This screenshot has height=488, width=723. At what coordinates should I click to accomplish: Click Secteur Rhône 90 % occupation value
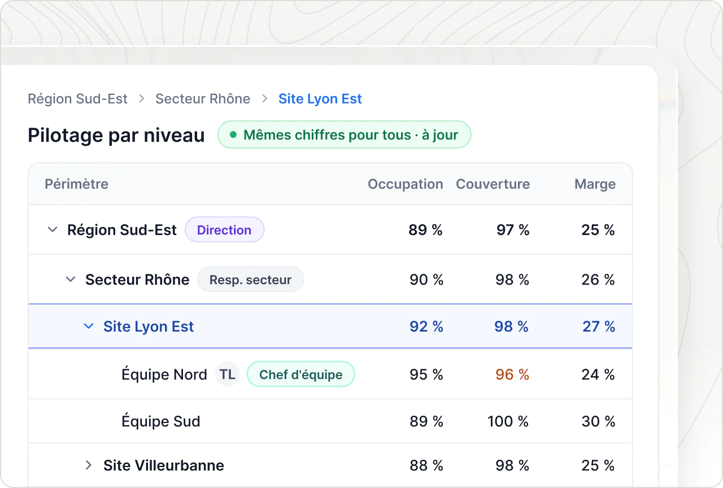(x=426, y=280)
